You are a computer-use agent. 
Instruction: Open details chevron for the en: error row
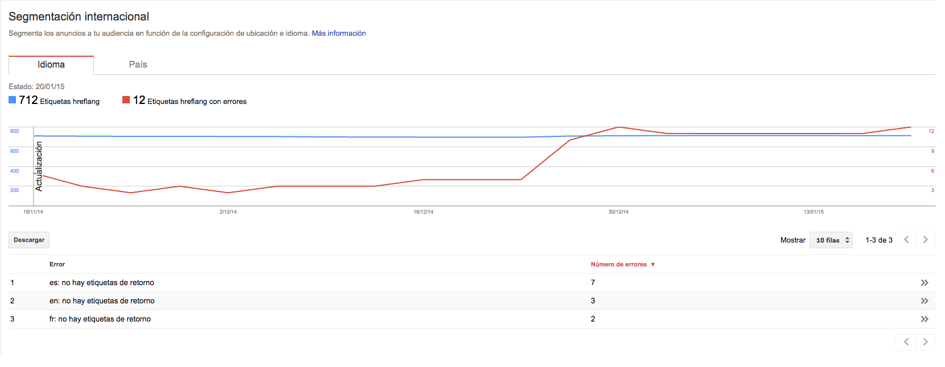pos(924,301)
